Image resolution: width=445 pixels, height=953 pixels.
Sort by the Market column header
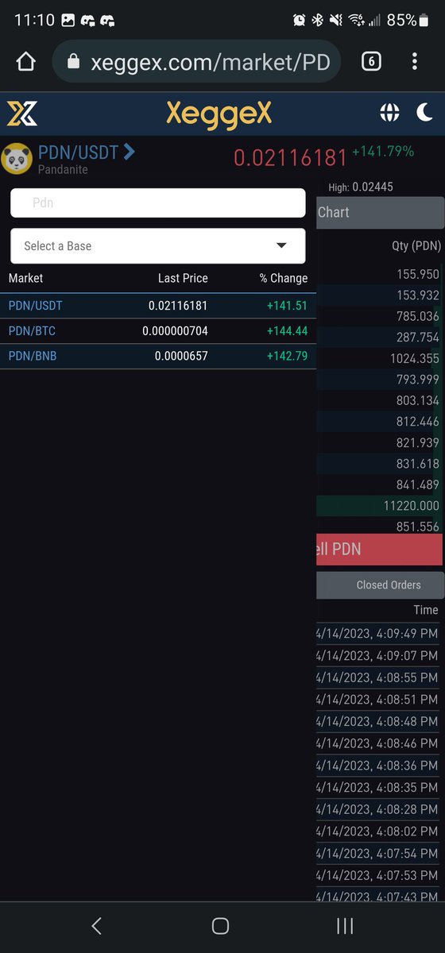(x=25, y=278)
